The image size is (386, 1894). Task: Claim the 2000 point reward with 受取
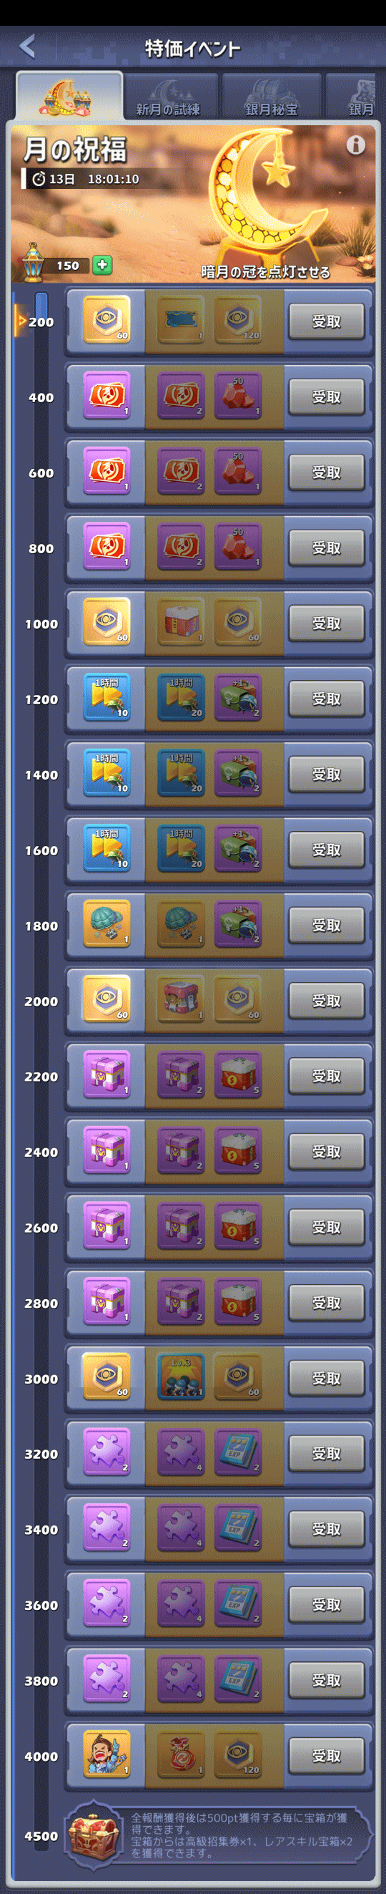click(x=327, y=1001)
